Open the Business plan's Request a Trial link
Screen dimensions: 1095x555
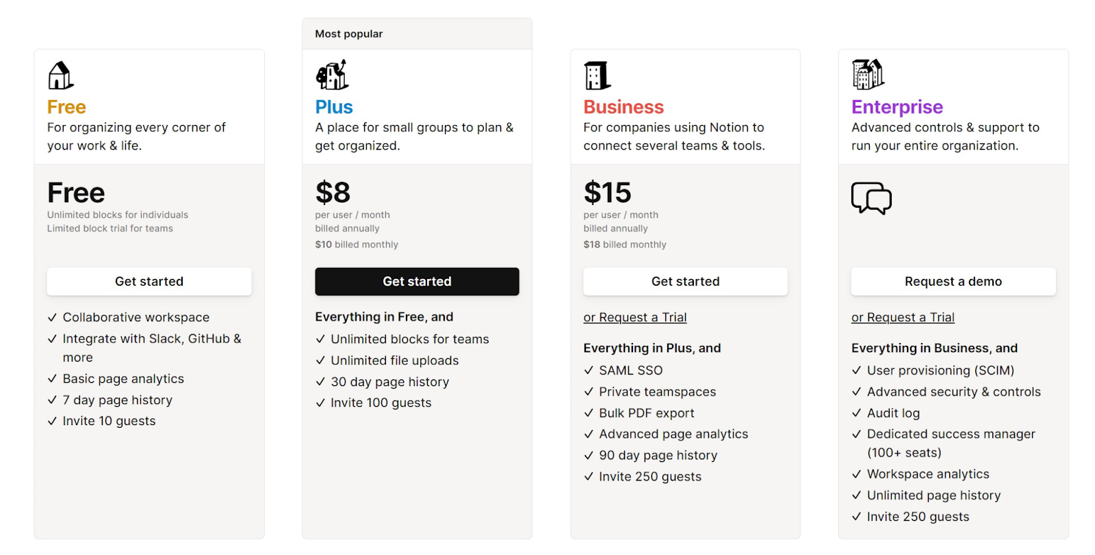point(634,317)
